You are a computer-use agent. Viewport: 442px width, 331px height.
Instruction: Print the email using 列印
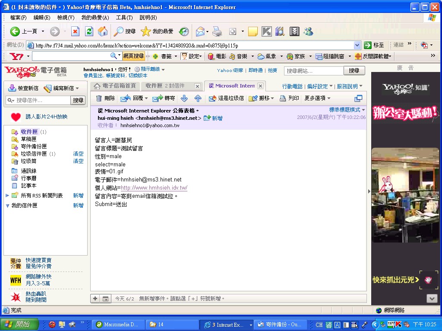tap(289, 98)
